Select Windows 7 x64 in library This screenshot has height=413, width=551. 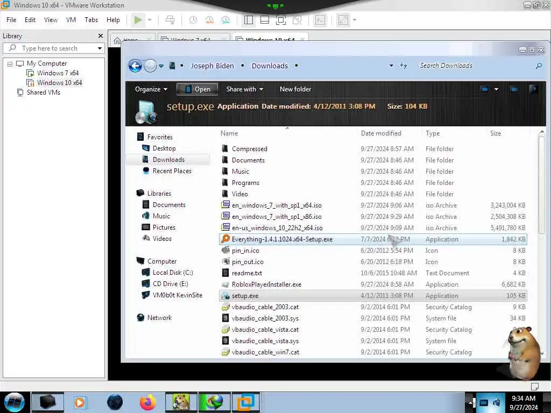pos(58,73)
